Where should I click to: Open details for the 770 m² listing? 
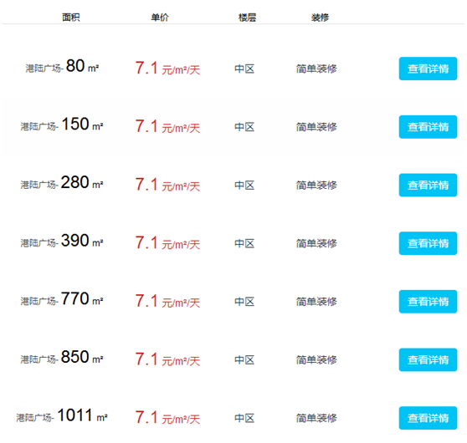click(428, 302)
